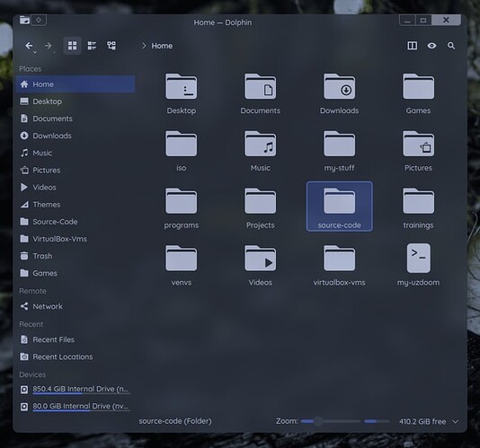The width and height of the screenshot is (480, 448).
Task: Click the source-code (Folder) status text
Action: coord(175,421)
